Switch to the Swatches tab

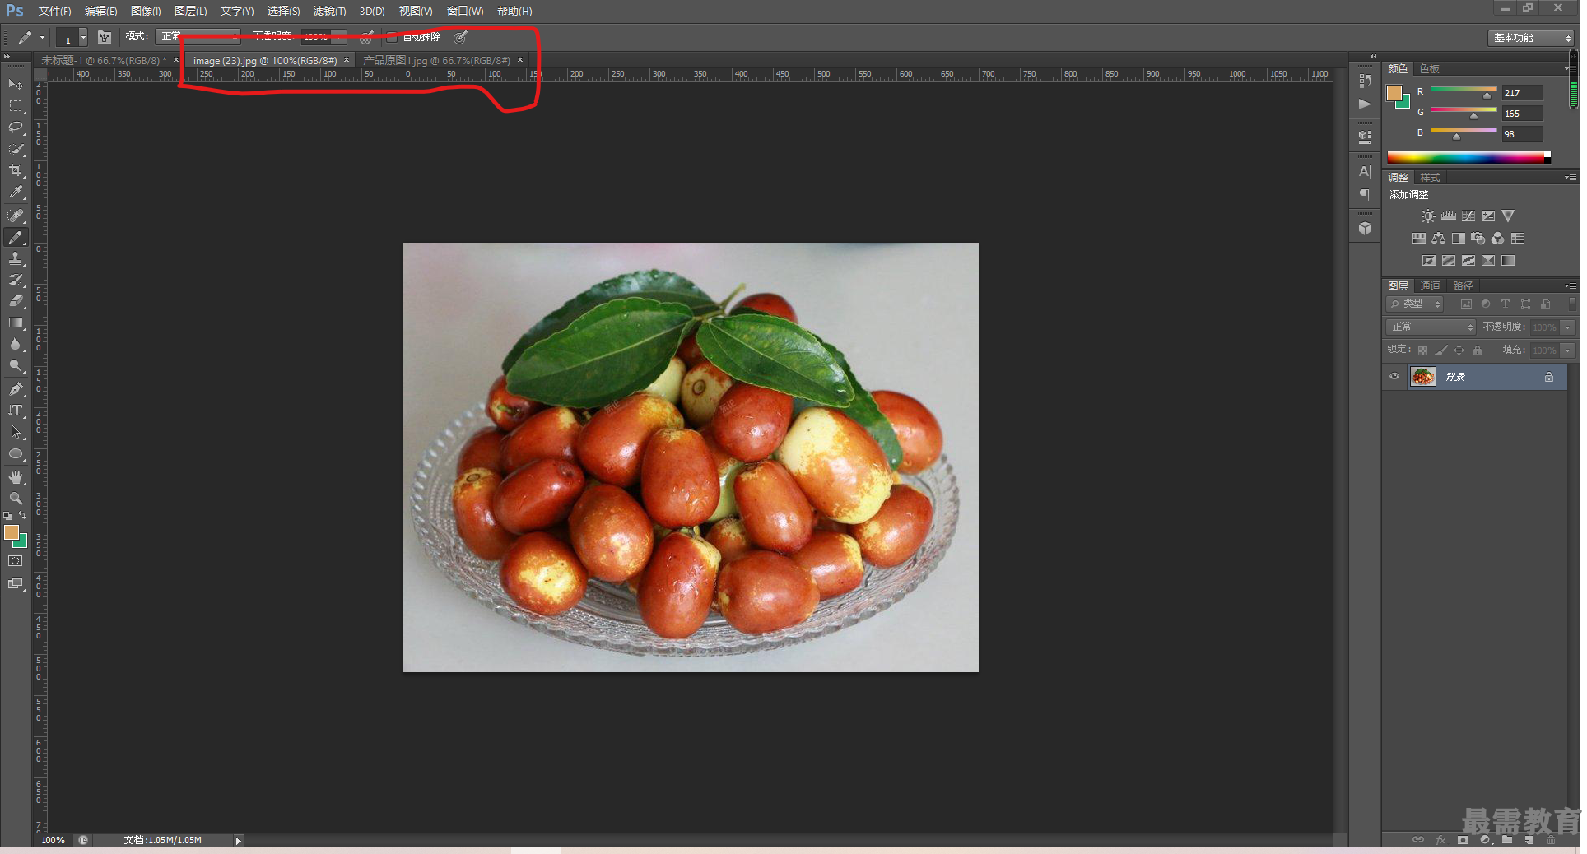1429,69
